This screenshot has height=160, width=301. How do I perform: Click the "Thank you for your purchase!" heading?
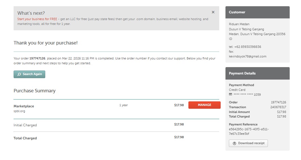(x=46, y=43)
